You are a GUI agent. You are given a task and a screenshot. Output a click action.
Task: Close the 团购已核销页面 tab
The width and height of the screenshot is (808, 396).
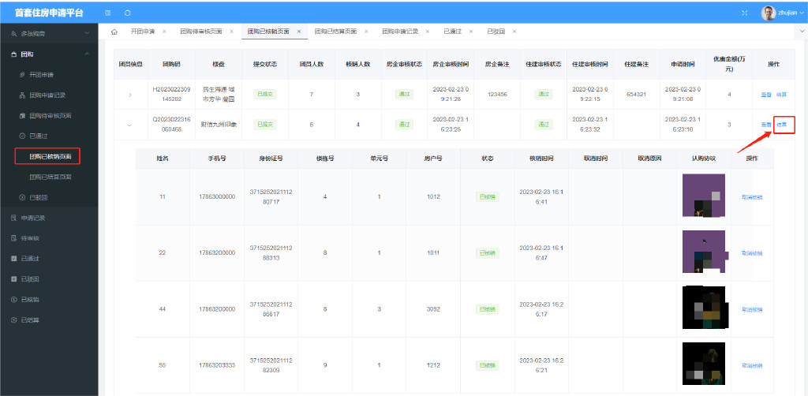tap(298, 32)
